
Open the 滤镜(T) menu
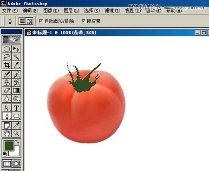point(112,11)
